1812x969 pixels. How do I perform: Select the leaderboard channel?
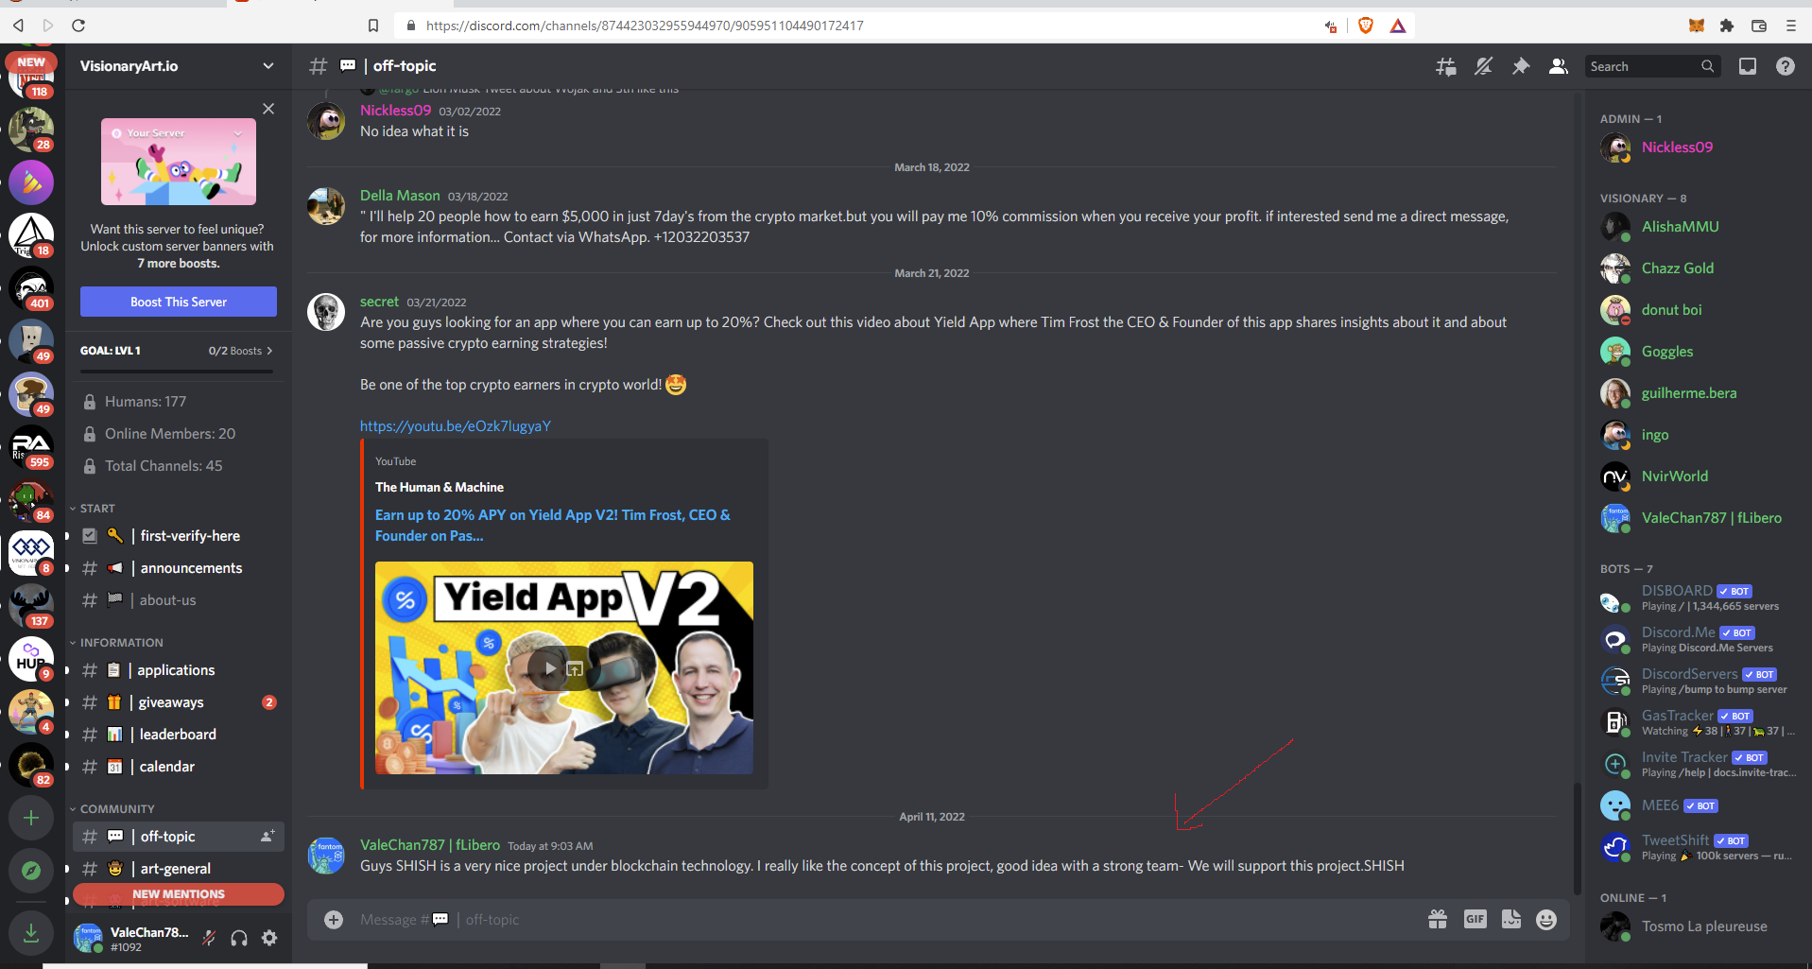pos(179,735)
